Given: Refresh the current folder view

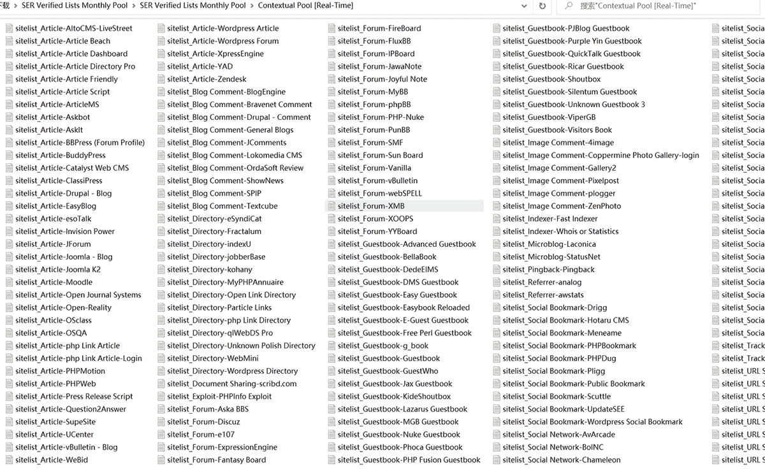Looking at the screenshot, I should pyautogui.click(x=543, y=6).
